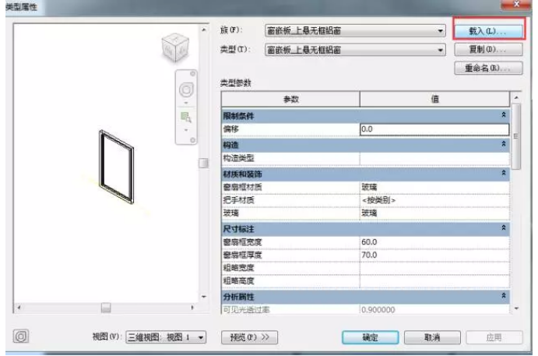Collapse the 分析属性 section
The width and height of the screenshot is (538, 356).
click(503, 295)
